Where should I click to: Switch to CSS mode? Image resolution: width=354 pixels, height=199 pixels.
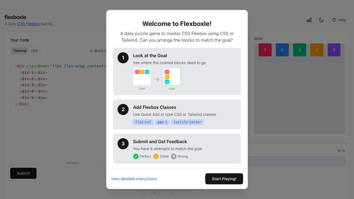coord(34,51)
